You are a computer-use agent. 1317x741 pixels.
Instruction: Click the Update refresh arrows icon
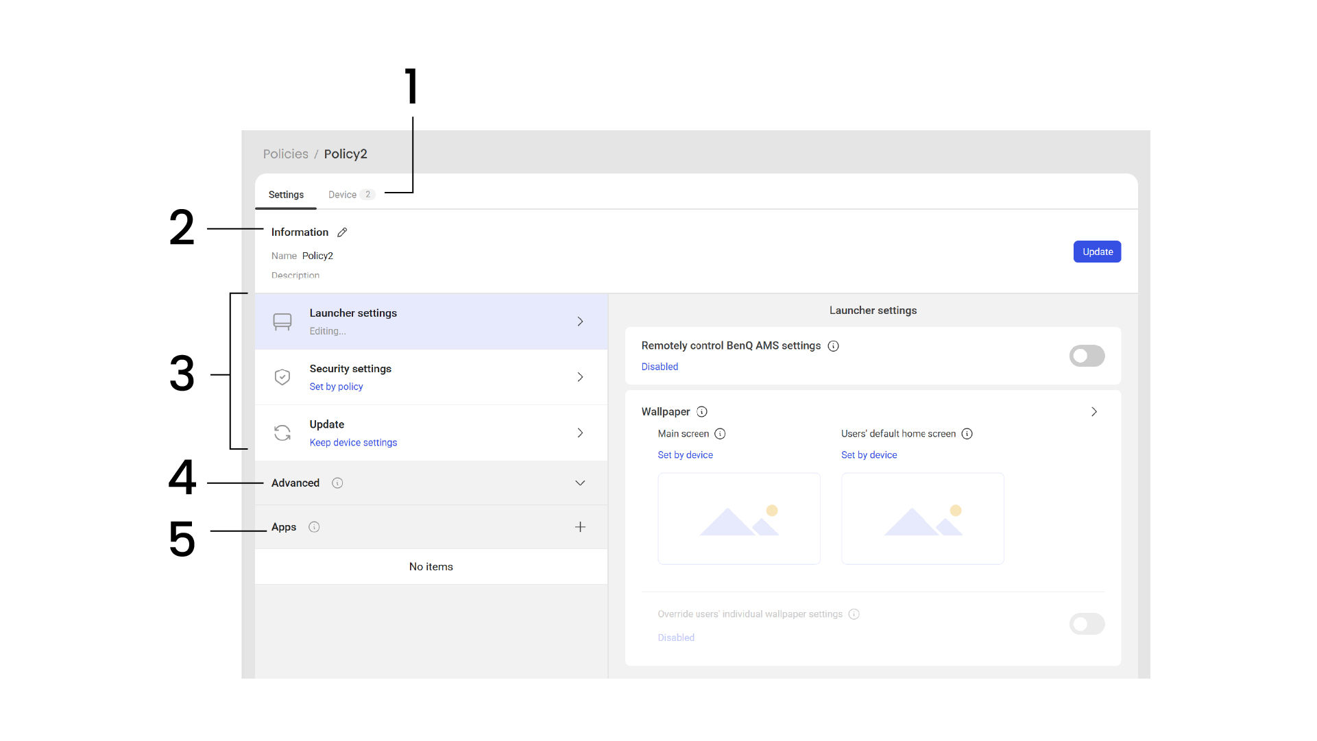pos(282,433)
